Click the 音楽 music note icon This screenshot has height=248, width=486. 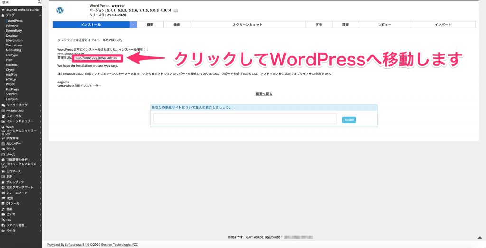click(x=3, y=209)
